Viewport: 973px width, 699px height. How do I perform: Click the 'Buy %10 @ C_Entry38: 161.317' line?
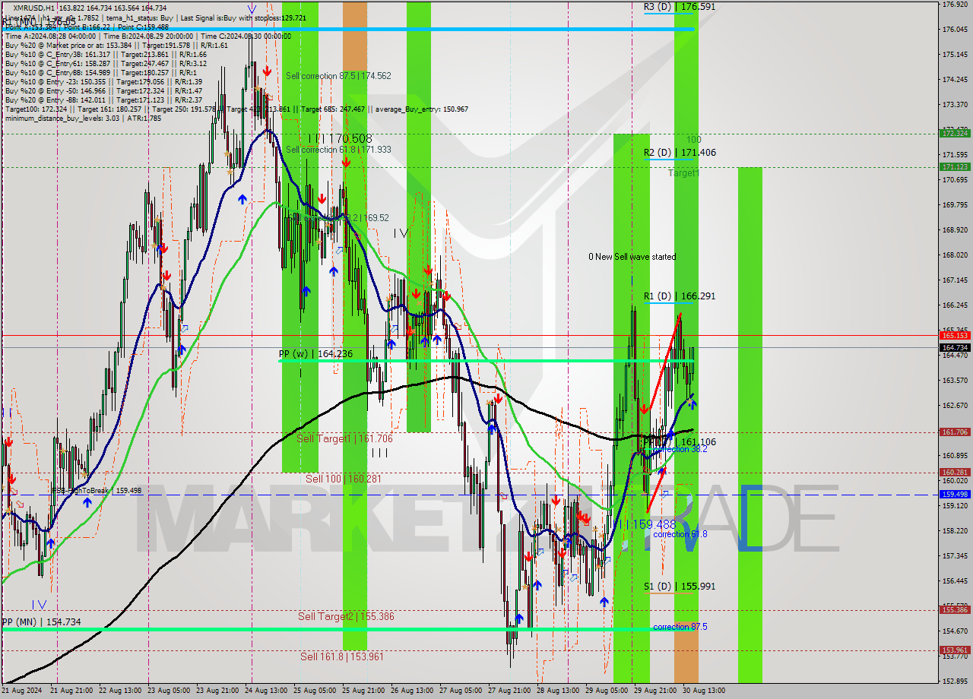pos(106,54)
